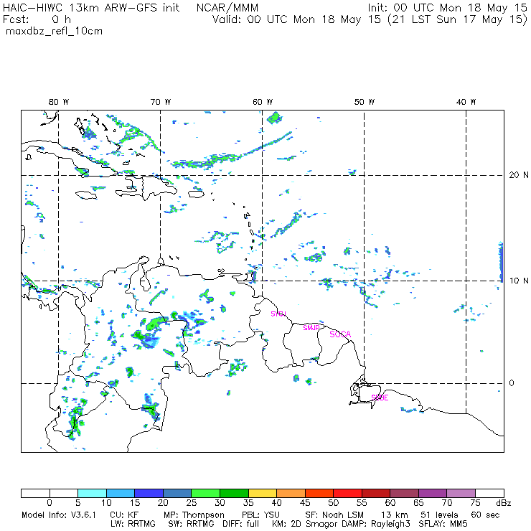Click the yellow 35-40 dBz swatch

tap(263, 493)
